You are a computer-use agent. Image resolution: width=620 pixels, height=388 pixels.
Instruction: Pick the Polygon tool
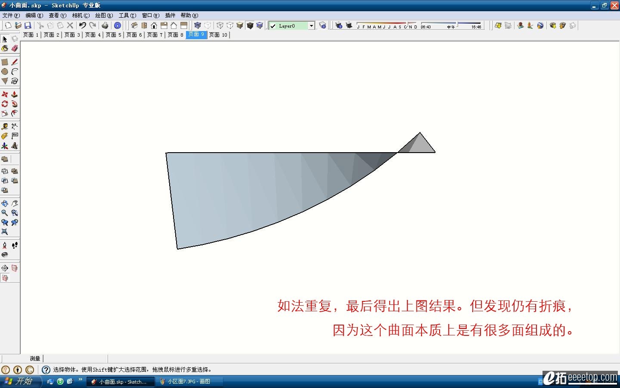pos(5,81)
